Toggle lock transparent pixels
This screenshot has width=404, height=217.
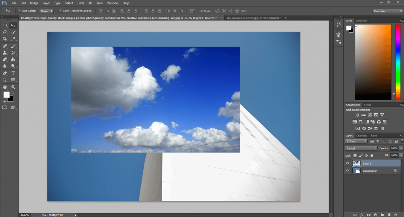355,156
